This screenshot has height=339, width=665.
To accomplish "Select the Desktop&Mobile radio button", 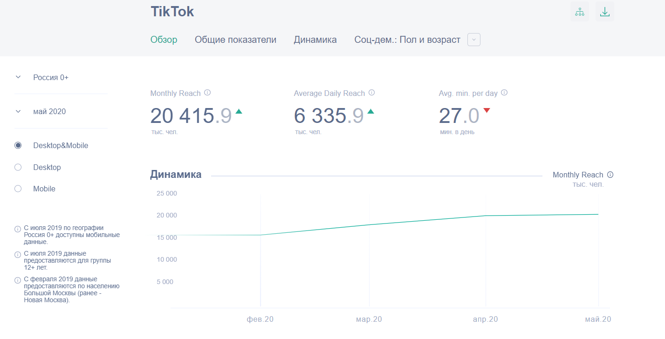I will 18,145.
